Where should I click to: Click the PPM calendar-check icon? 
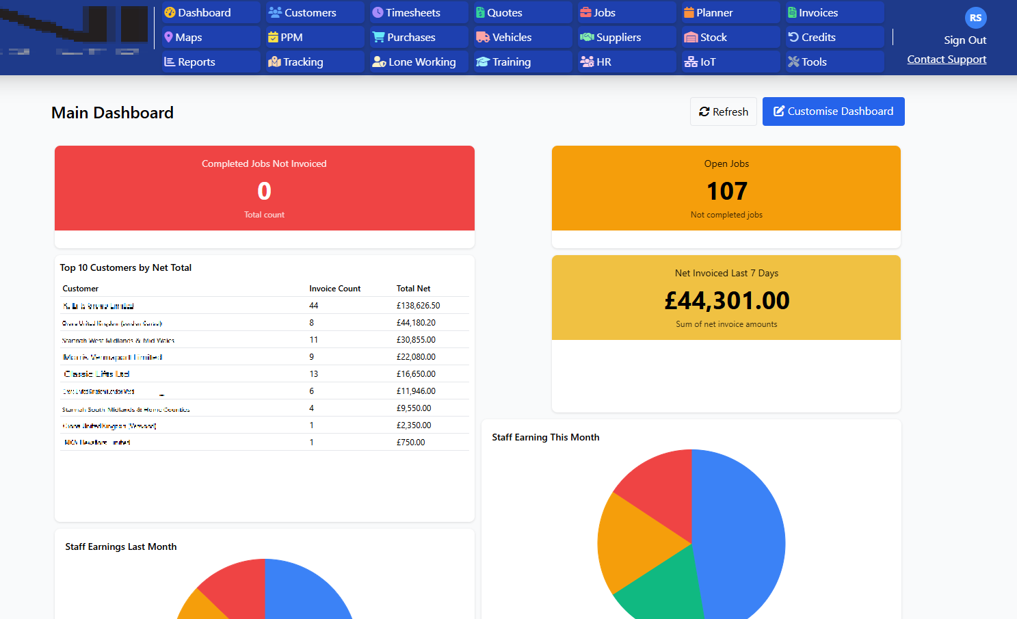coord(273,37)
